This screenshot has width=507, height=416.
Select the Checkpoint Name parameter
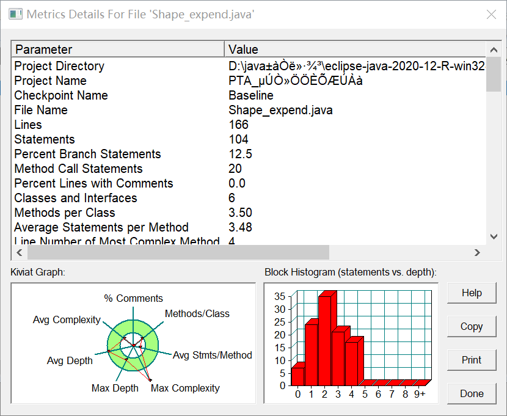coord(61,95)
